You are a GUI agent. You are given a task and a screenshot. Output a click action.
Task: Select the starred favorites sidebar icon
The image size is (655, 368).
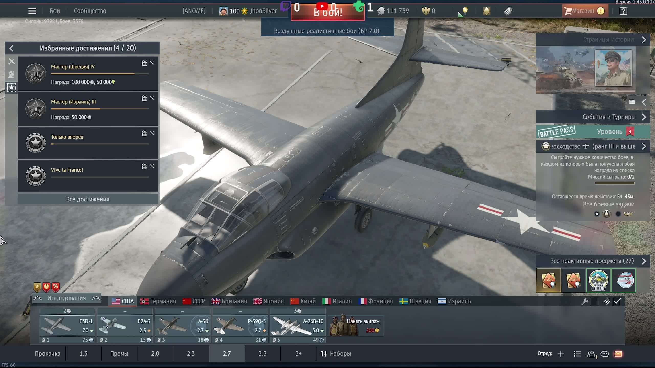11,87
